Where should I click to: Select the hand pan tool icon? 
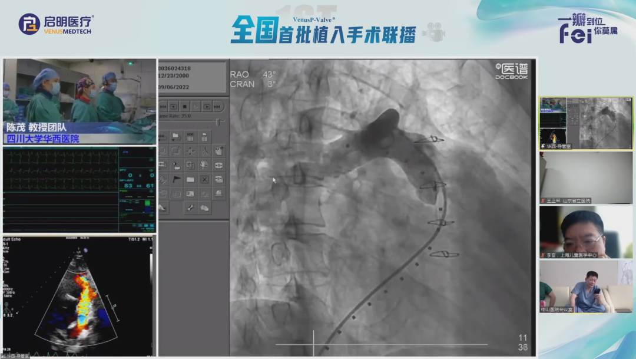coord(204,164)
